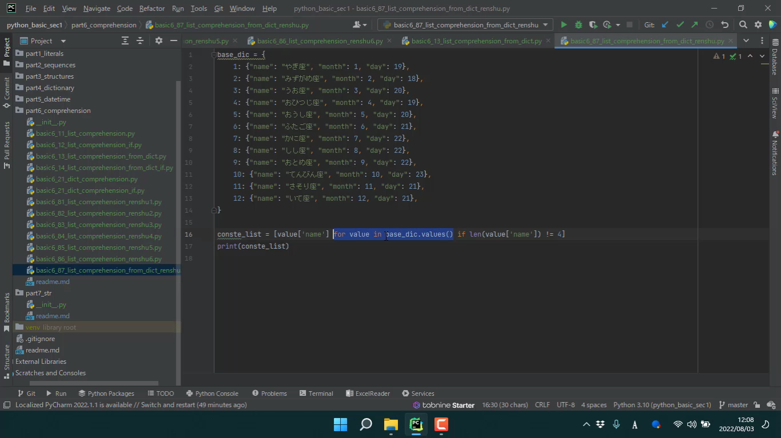Click Git commit checkmark icon
The image size is (781, 438).
click(680, 25)
